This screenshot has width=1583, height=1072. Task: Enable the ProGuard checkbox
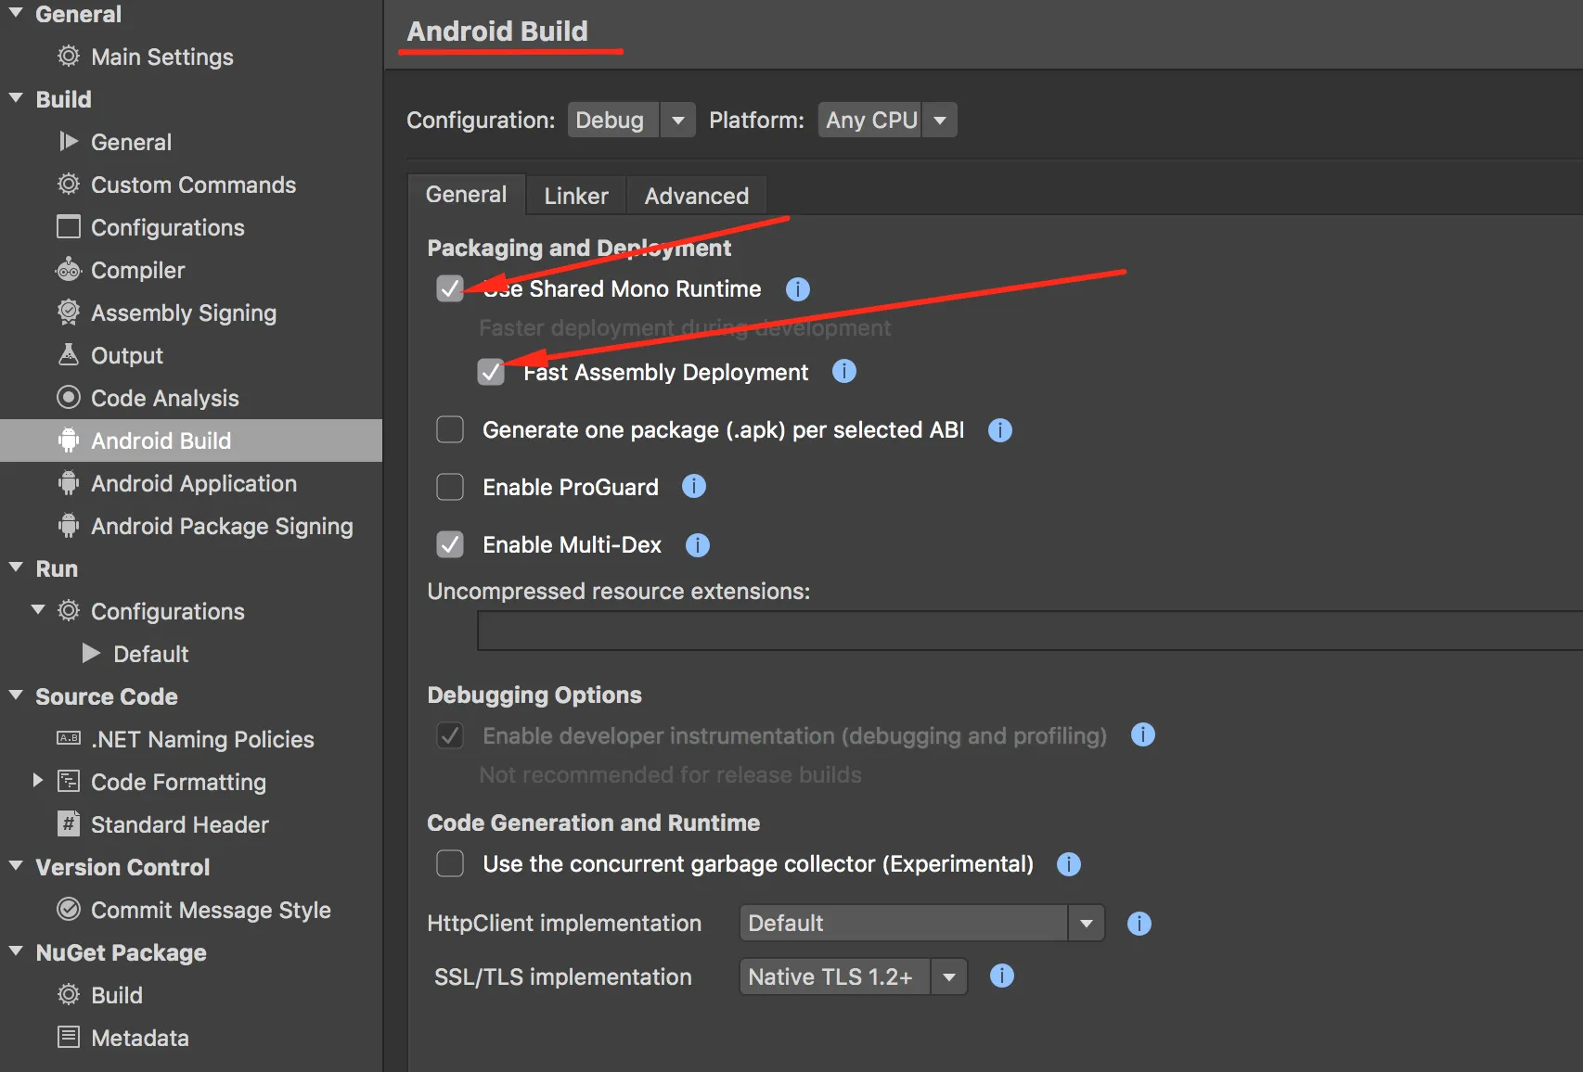[x=450, y=487]
